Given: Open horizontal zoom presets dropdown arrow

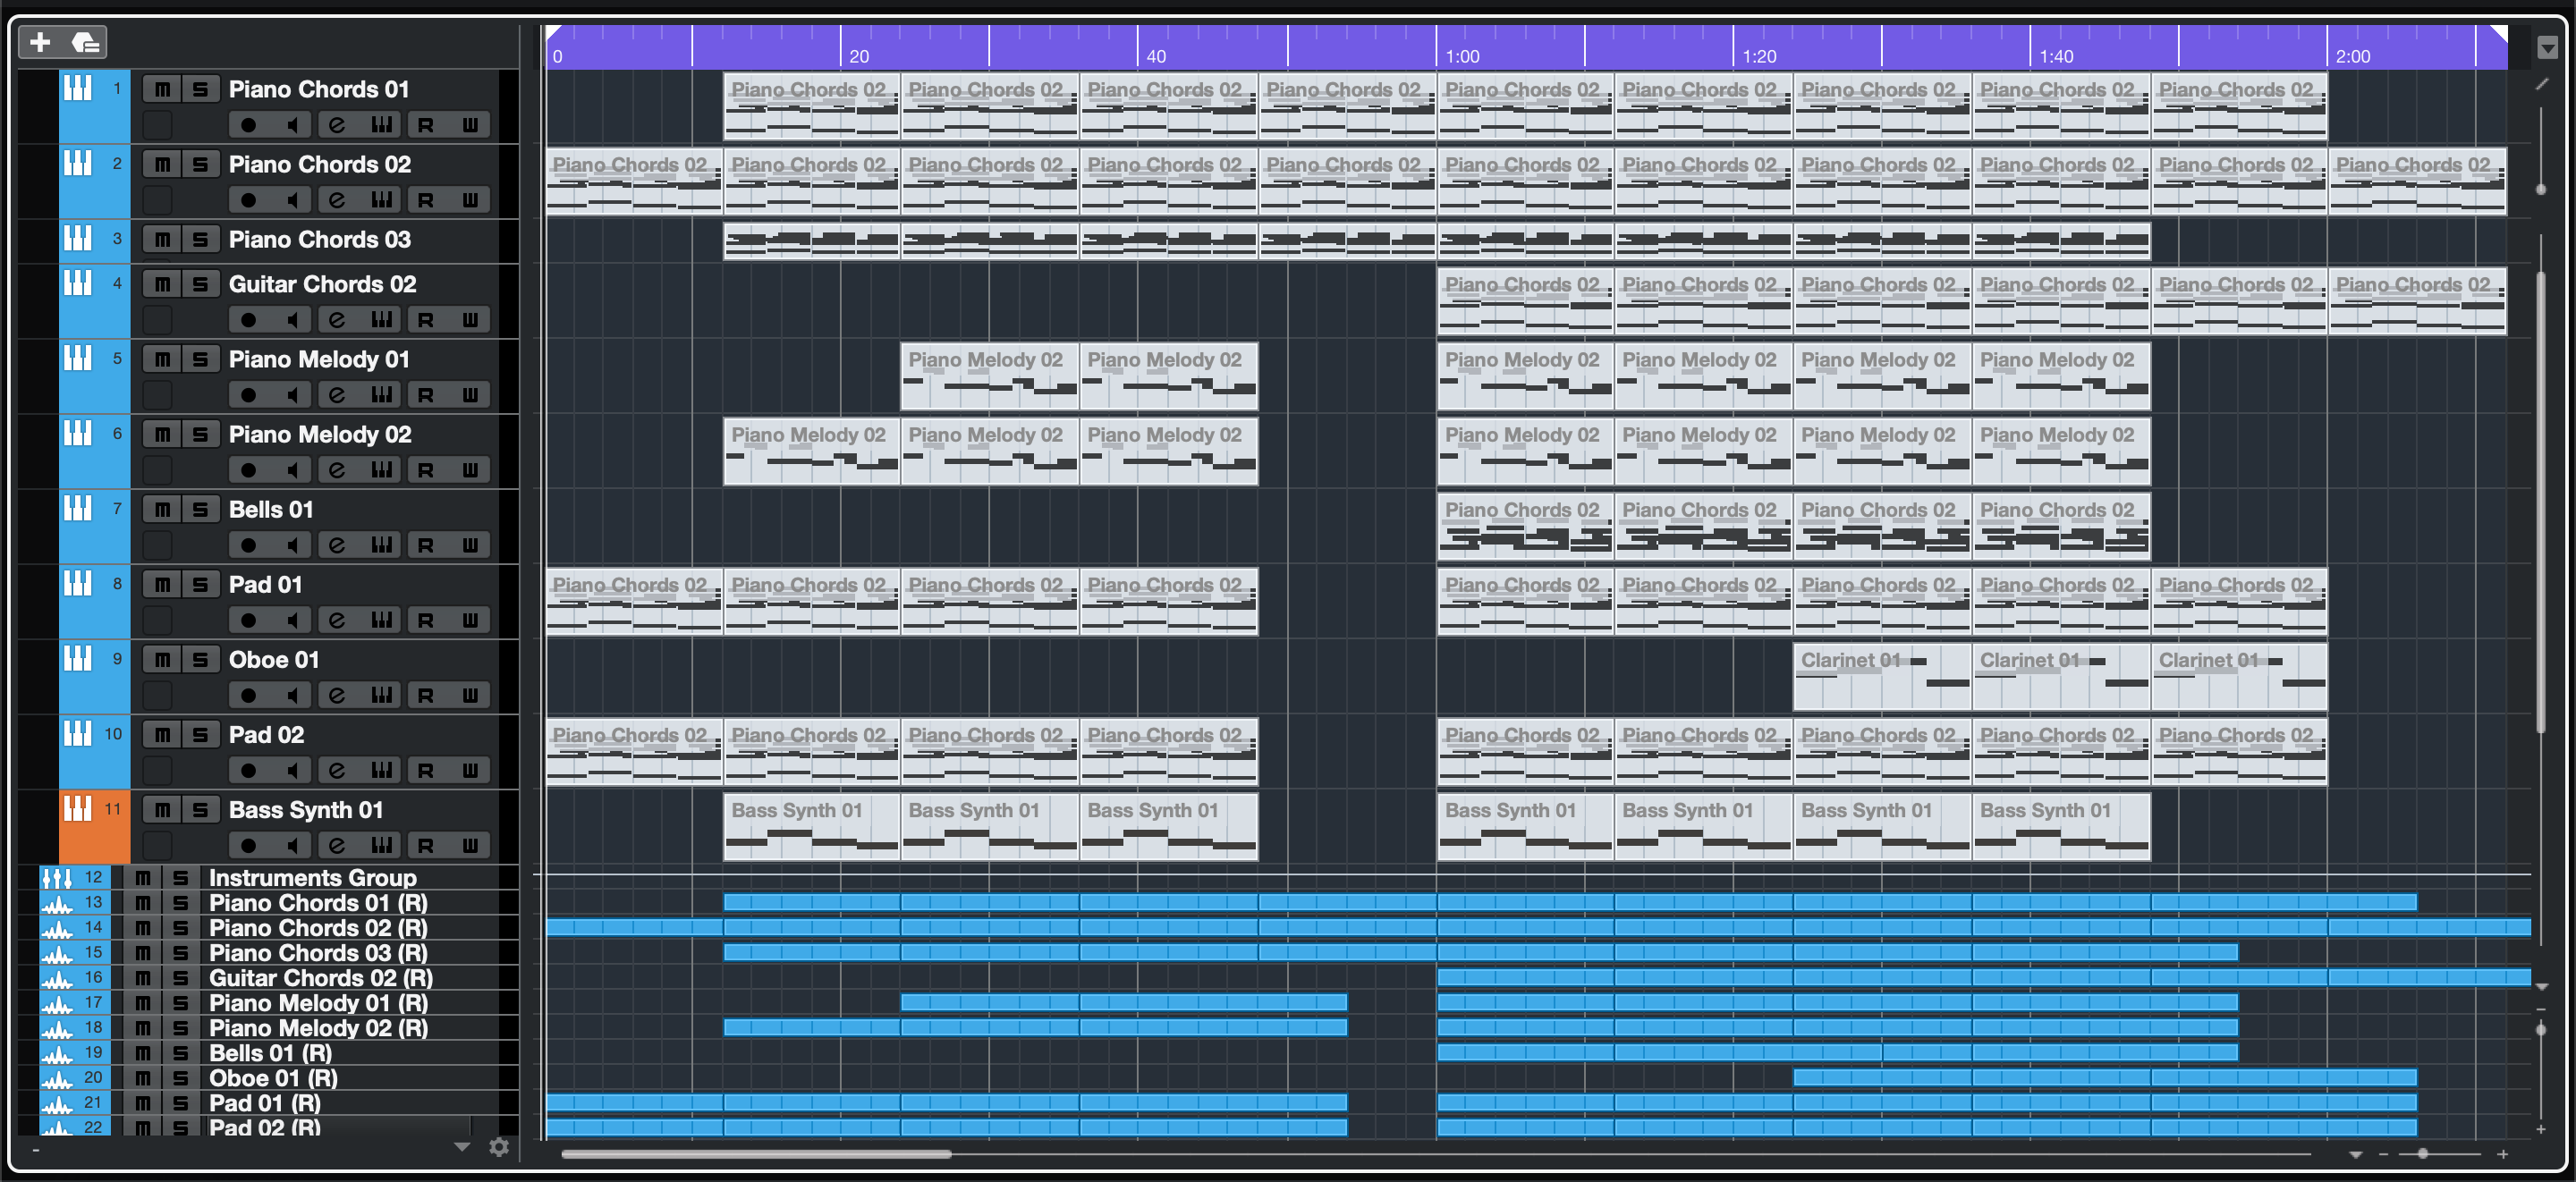Looking at the screenshot, I should tap(2355, 1155).
